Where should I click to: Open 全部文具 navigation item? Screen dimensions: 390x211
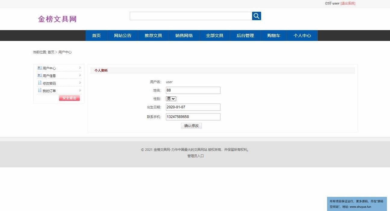215,36
